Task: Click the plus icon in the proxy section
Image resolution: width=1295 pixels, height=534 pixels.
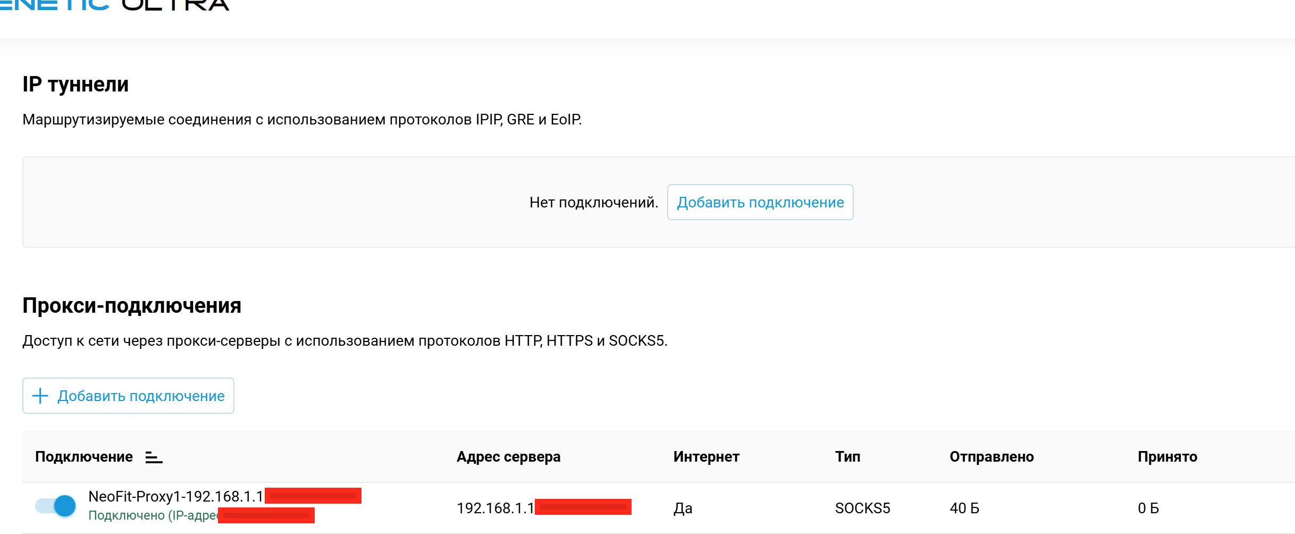Action: click(x=40, y=396)
